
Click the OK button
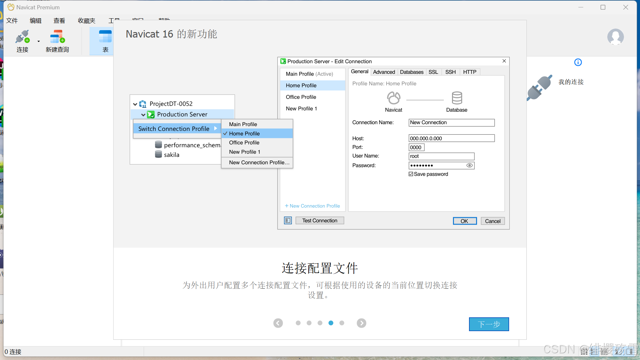[x=465, y=221]
